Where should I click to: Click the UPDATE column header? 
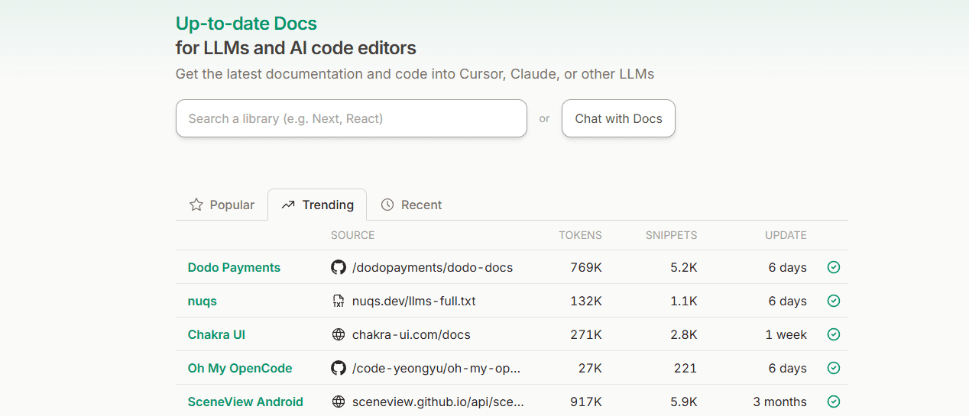pyautogui.click(x=786, y=235)
